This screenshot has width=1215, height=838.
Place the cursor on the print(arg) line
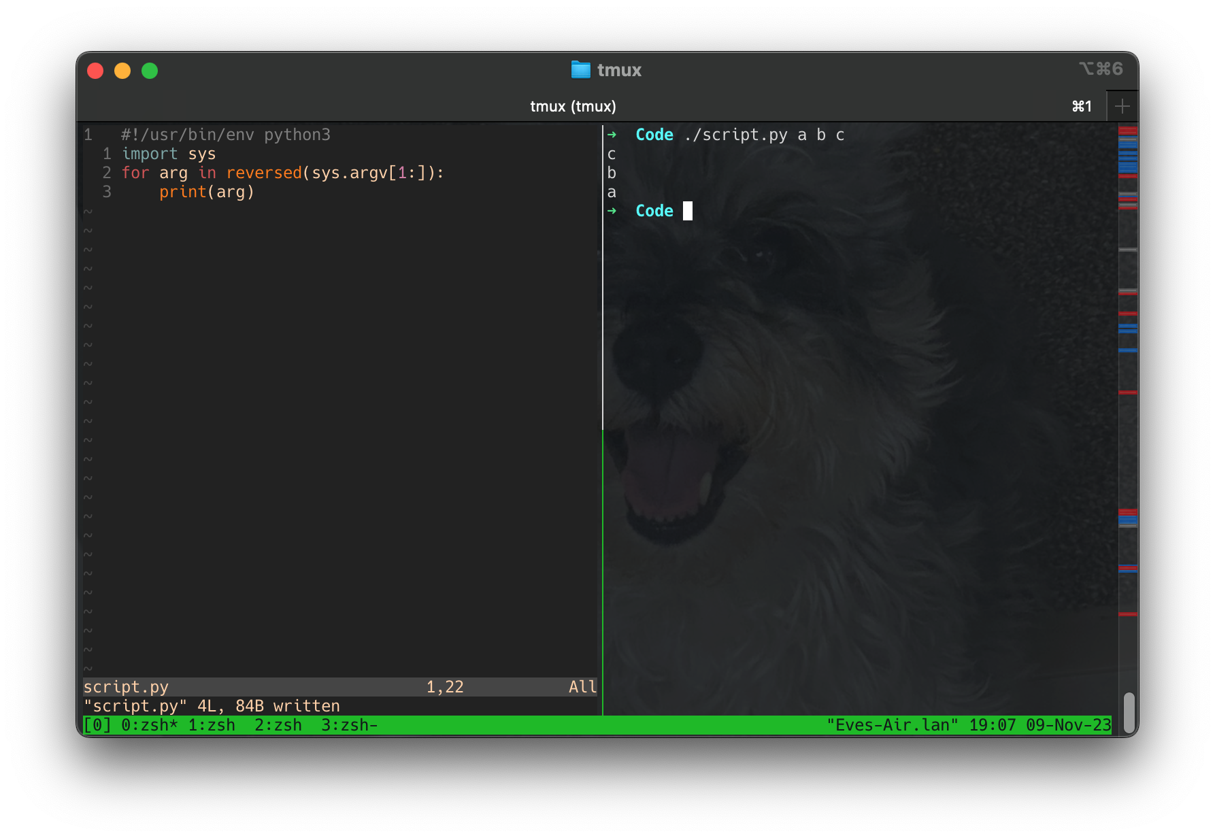[x=207, y=192]
